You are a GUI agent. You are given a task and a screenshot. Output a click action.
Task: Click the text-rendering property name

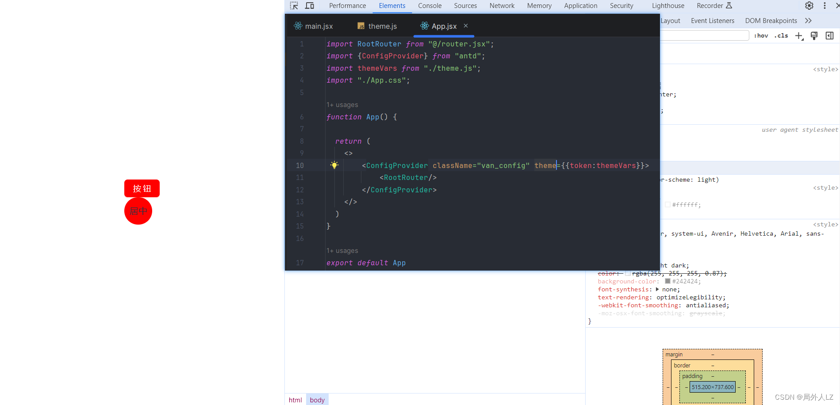pyautogui.click(x=623, y=297)
